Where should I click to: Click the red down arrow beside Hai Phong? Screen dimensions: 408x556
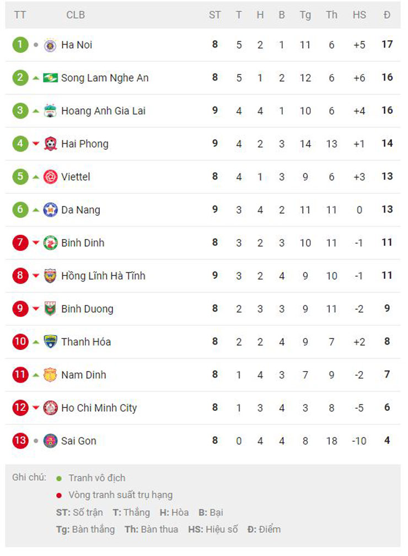click(x=36, y=144)
